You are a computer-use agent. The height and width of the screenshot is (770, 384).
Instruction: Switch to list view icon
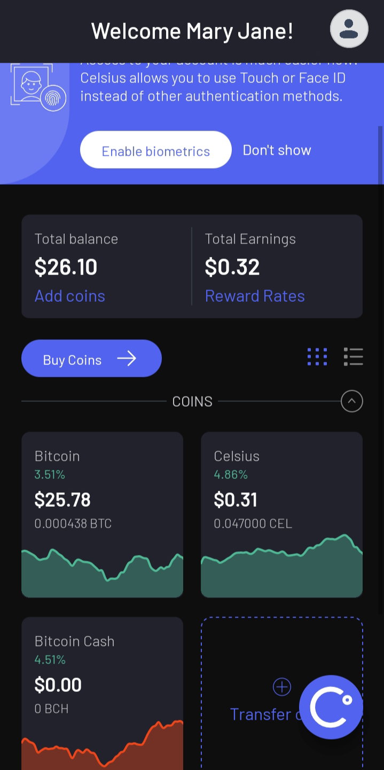[353, 357]
